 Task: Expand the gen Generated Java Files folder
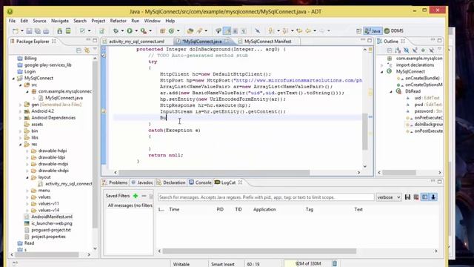coord(21,105)
